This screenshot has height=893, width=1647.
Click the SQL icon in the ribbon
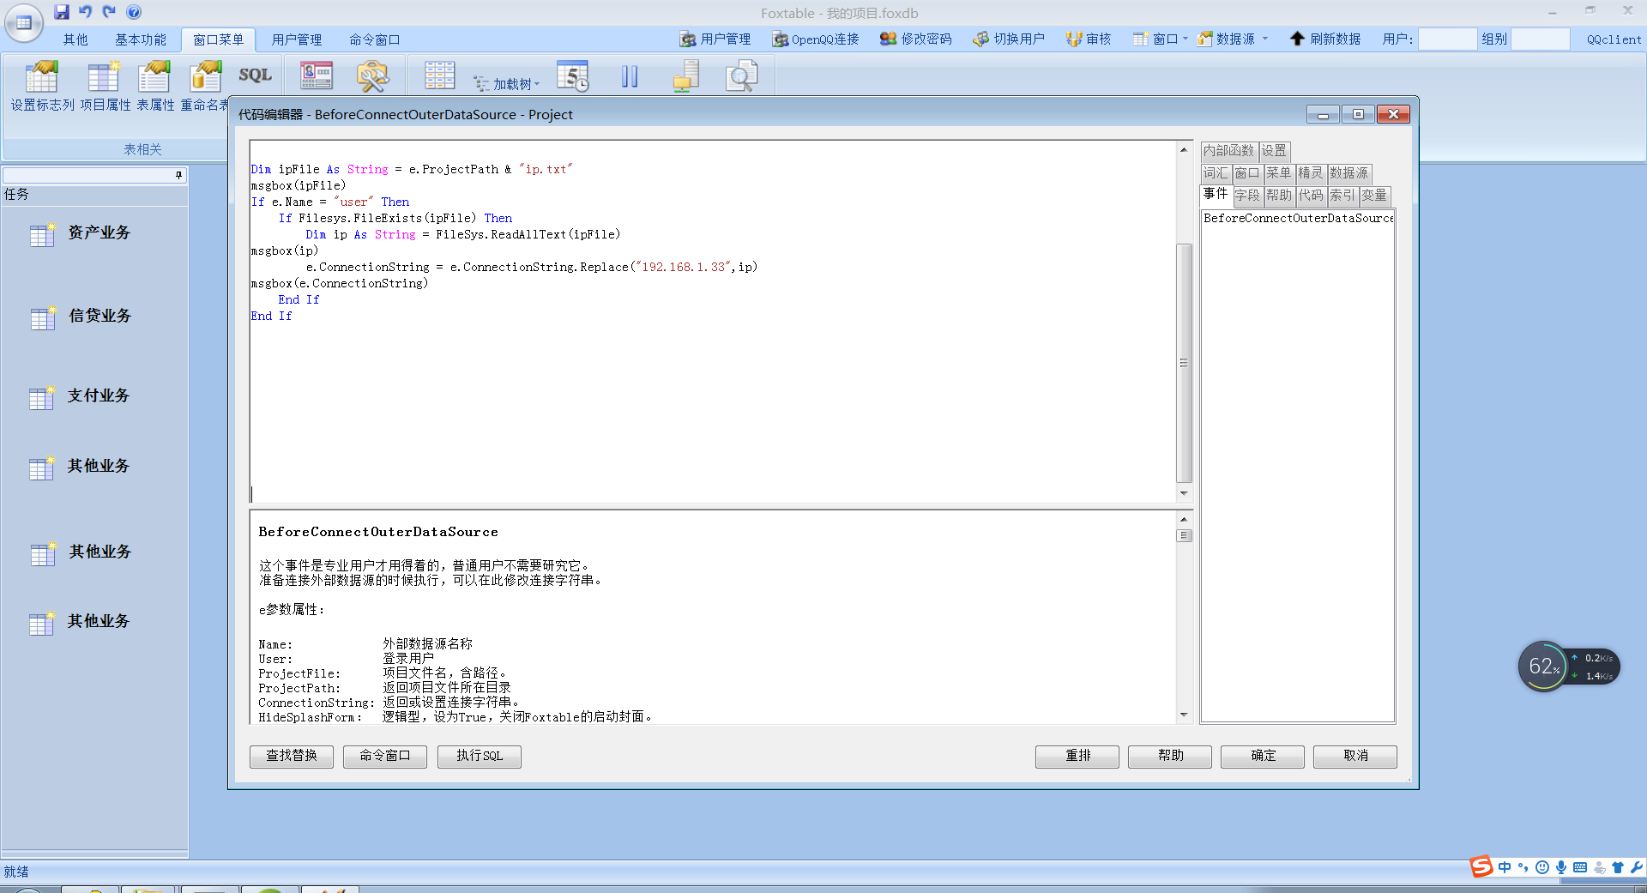point(255,75)
